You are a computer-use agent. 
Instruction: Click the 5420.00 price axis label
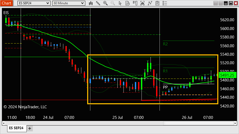tap(227, 106)
